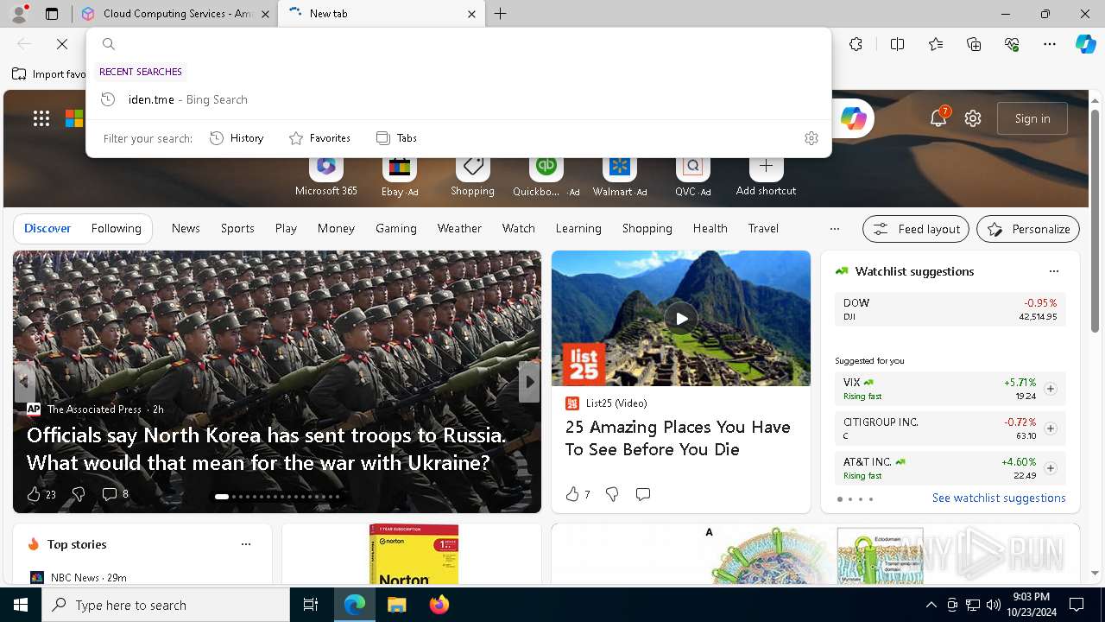Open Top stories more options

pos(246,544)
